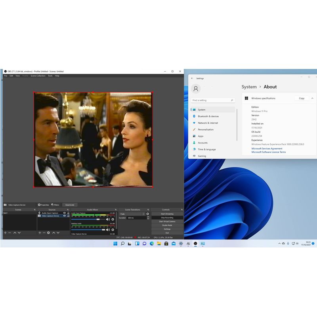
Task: Click Start Streaming button
Action: click(x=167, y=214)
